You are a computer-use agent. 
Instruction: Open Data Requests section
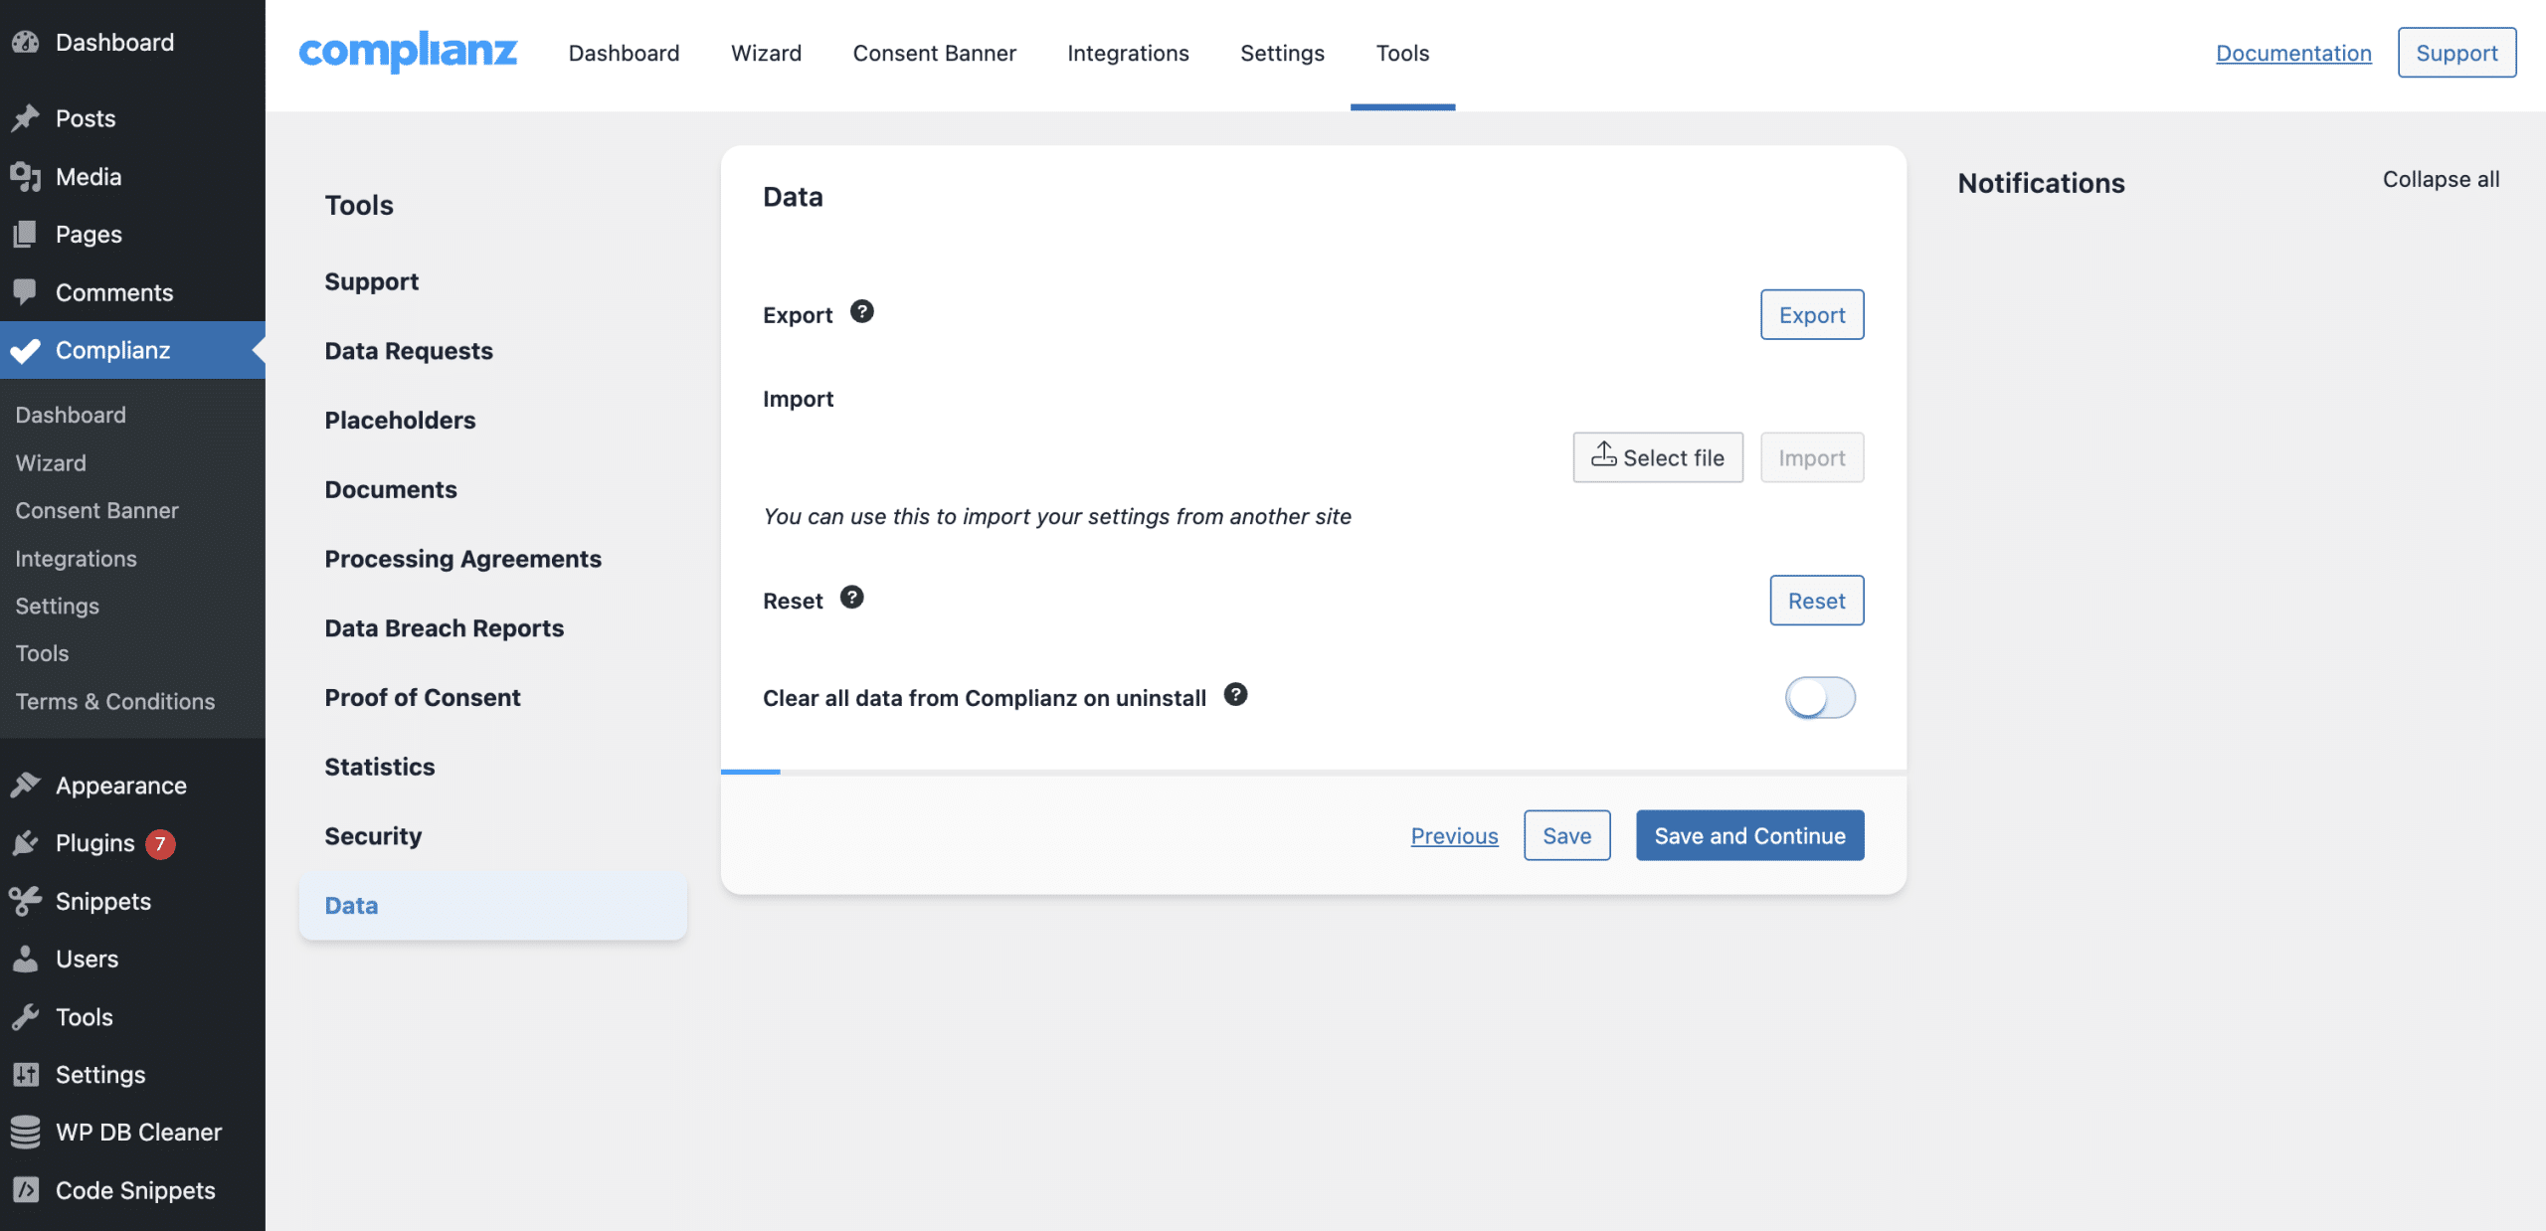[408, 351]
